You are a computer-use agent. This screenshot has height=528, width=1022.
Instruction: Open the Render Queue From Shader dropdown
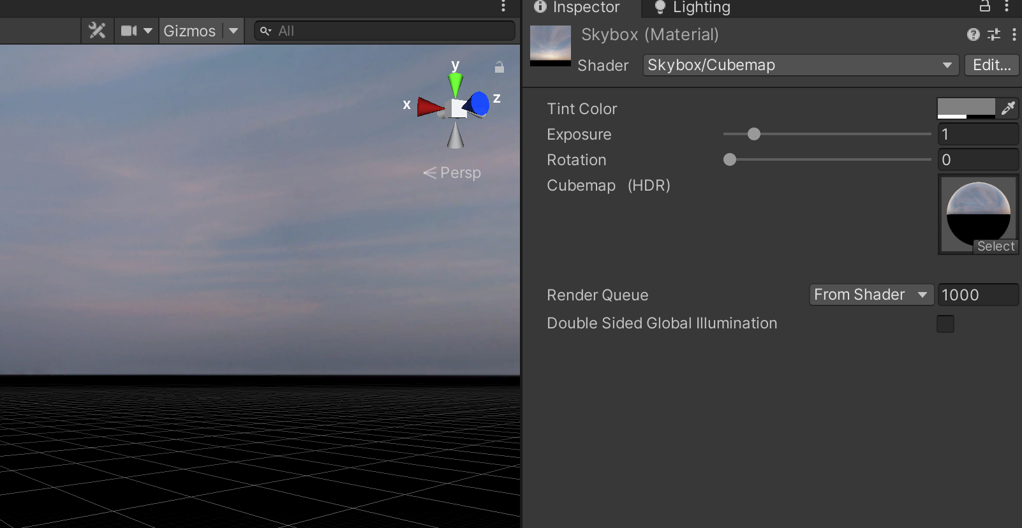871,295
